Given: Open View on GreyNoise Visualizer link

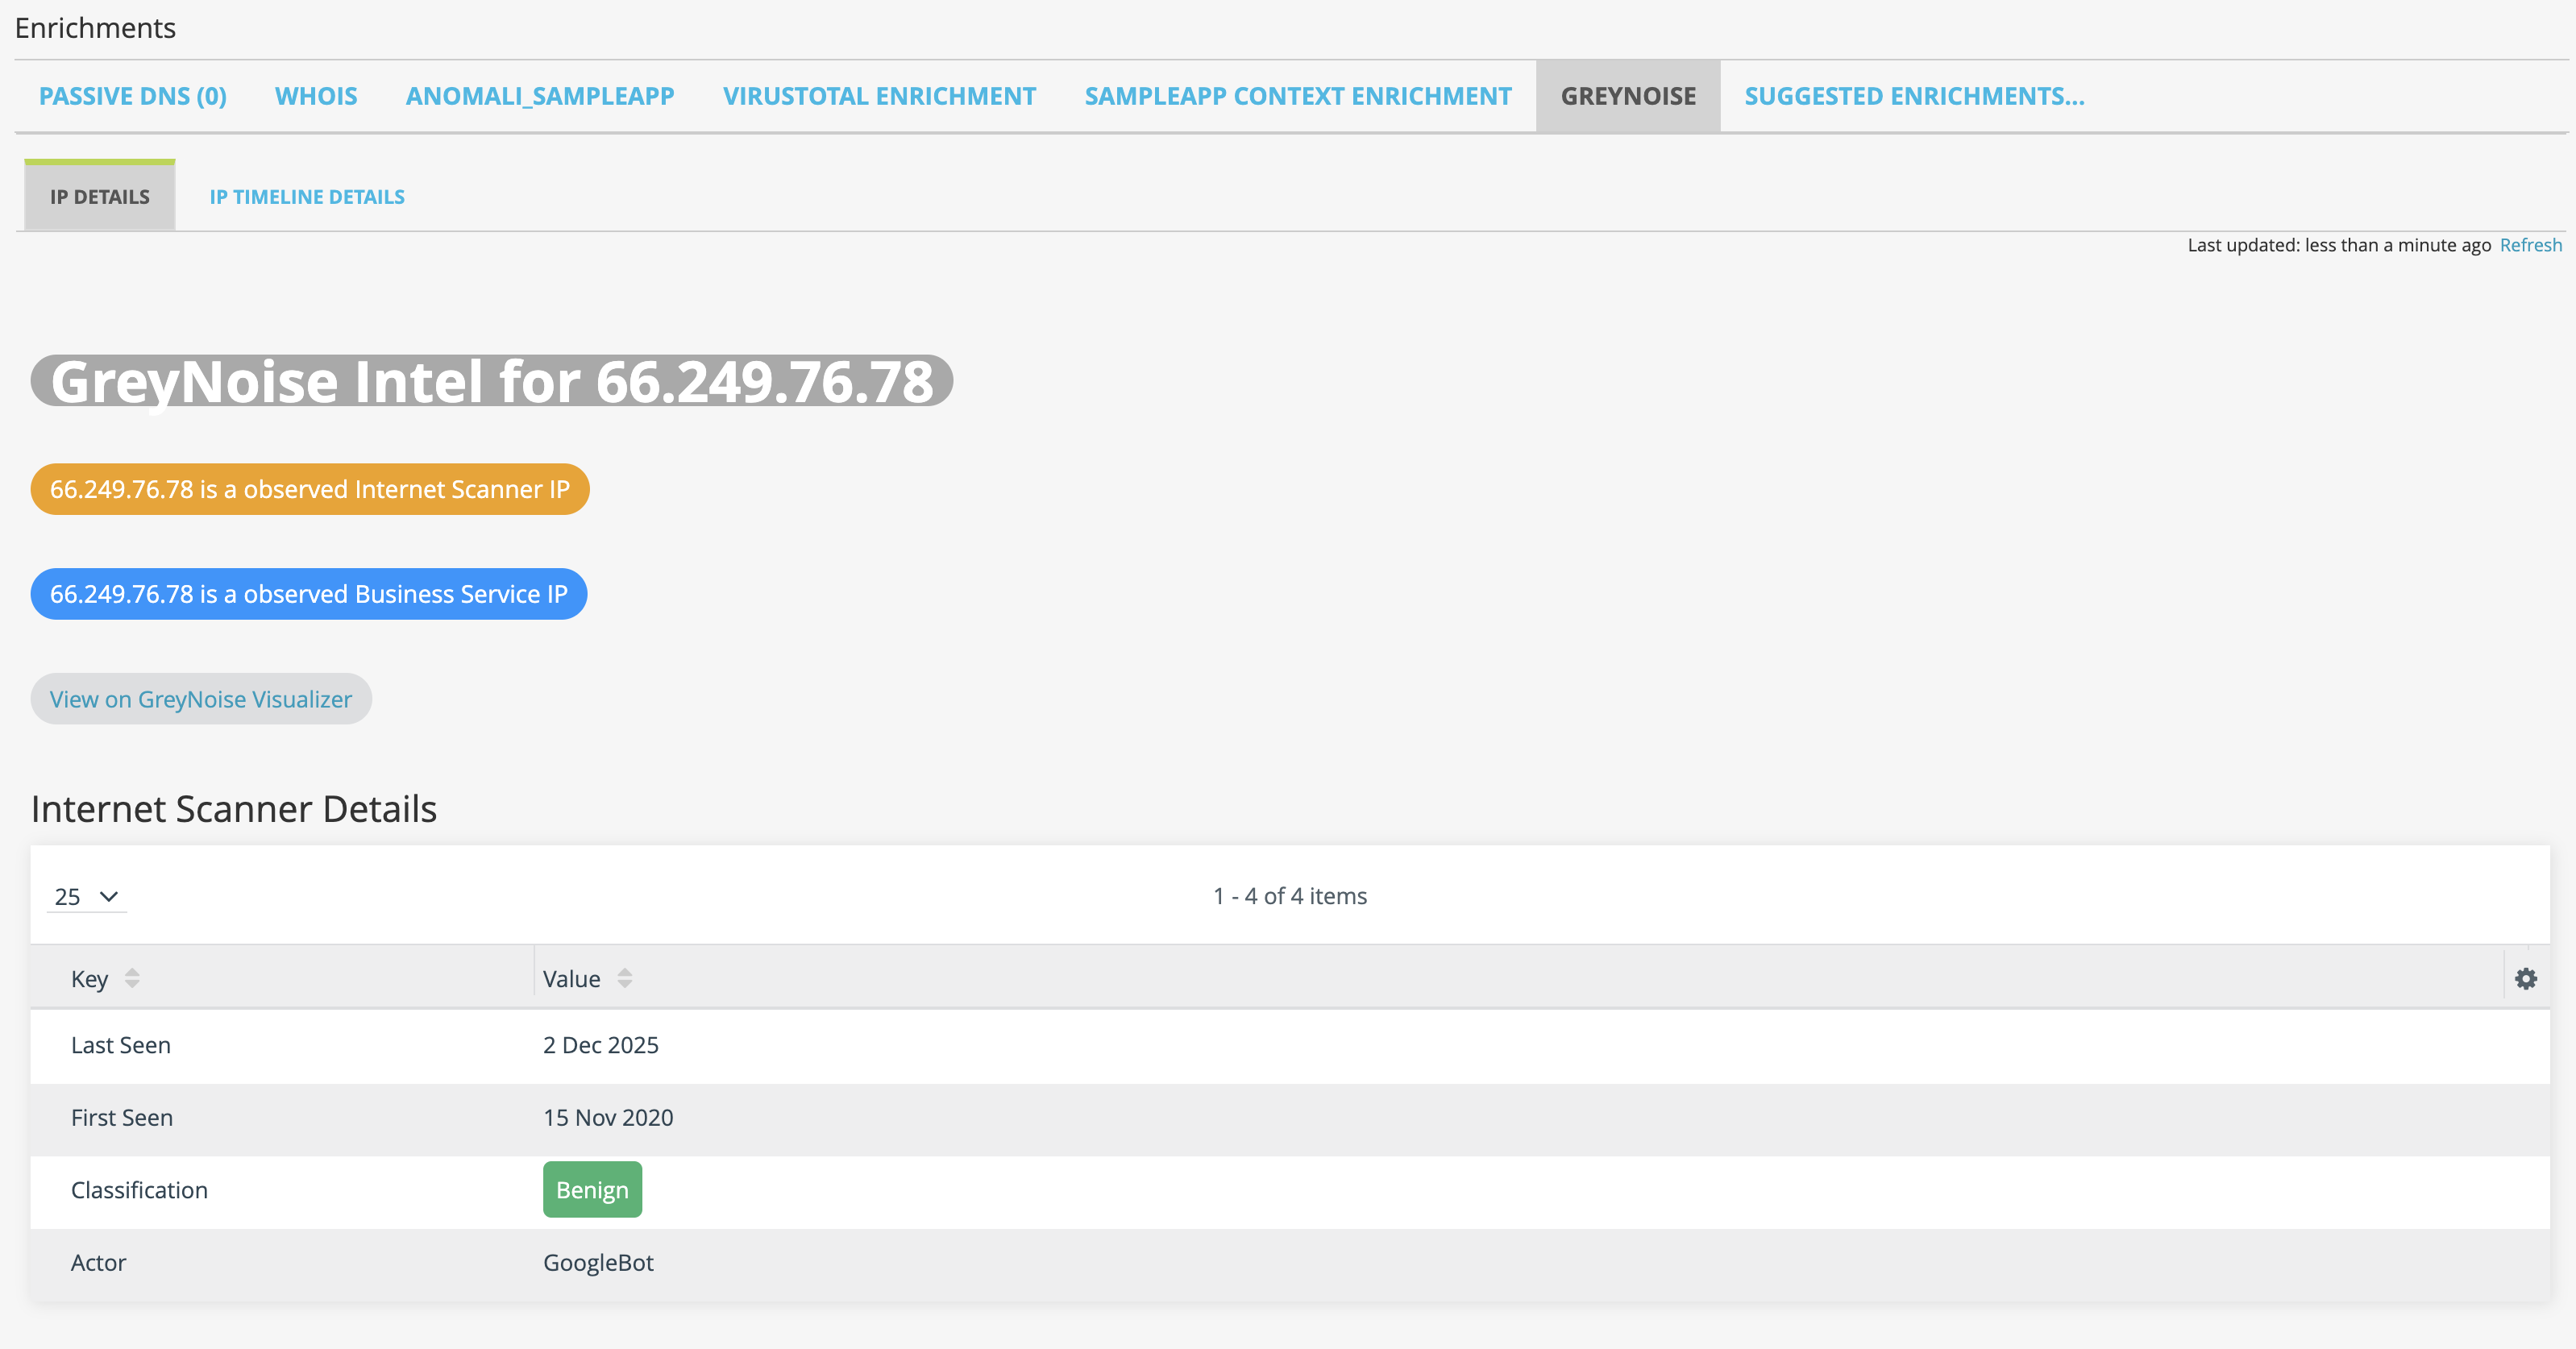Looking at the screenshot, I should click(x=201, y=699).
